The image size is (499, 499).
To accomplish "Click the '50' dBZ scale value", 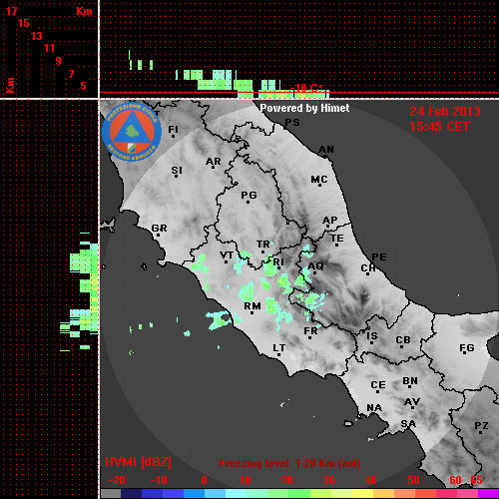I will click(x=414, y=480).
